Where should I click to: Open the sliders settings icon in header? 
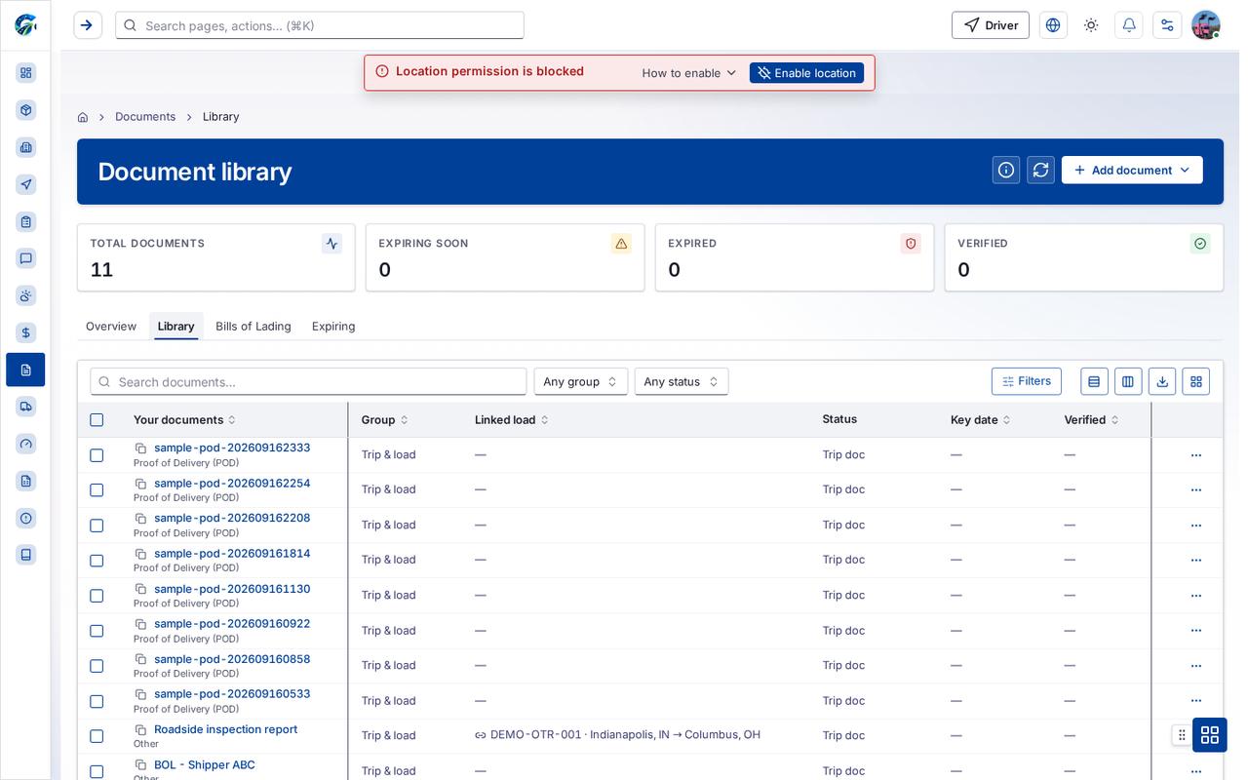(x=1167, y=25)
